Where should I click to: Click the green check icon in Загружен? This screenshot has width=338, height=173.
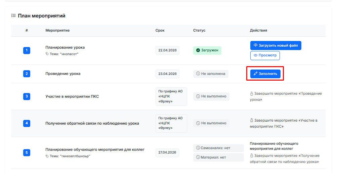tap(198, 50)
